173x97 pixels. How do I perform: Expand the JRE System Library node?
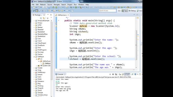point(36,66)
